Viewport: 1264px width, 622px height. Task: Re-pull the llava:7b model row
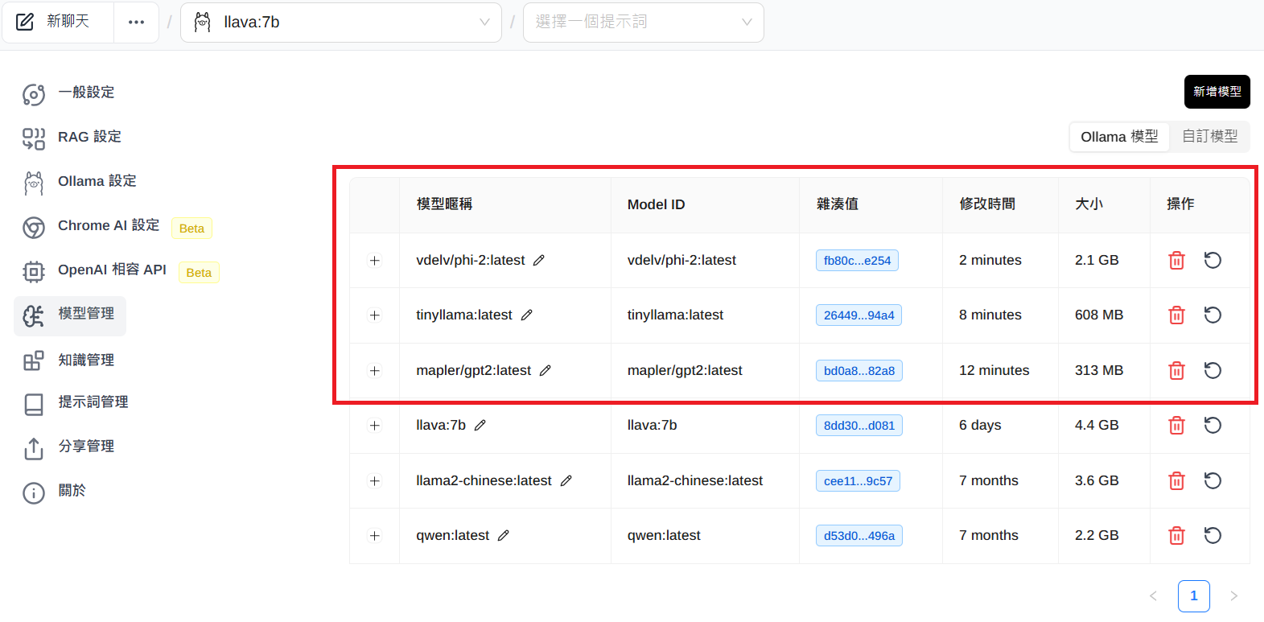point(1213,425)
